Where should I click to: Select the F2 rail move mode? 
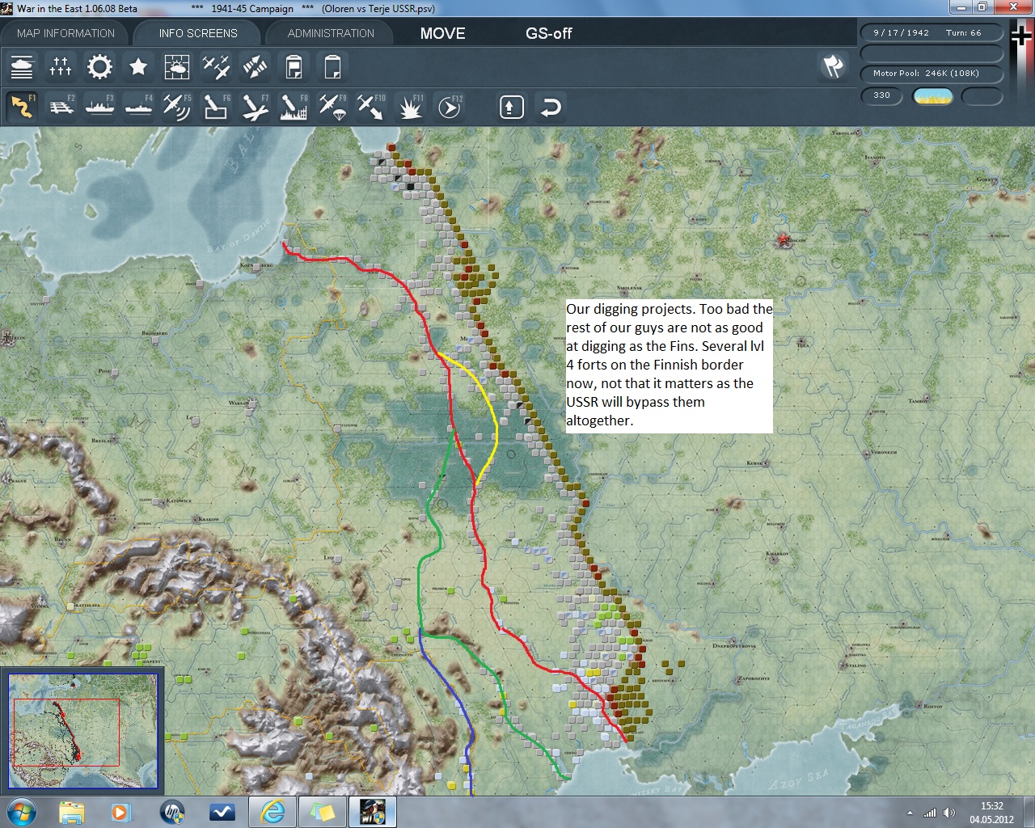61,107
